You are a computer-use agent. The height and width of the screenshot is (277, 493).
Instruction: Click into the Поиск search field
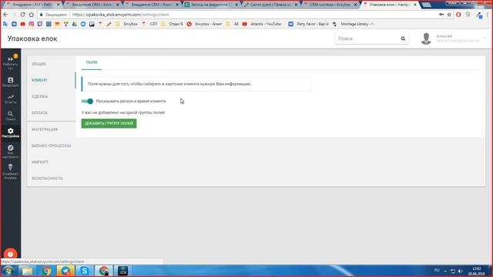pos(367,38)
